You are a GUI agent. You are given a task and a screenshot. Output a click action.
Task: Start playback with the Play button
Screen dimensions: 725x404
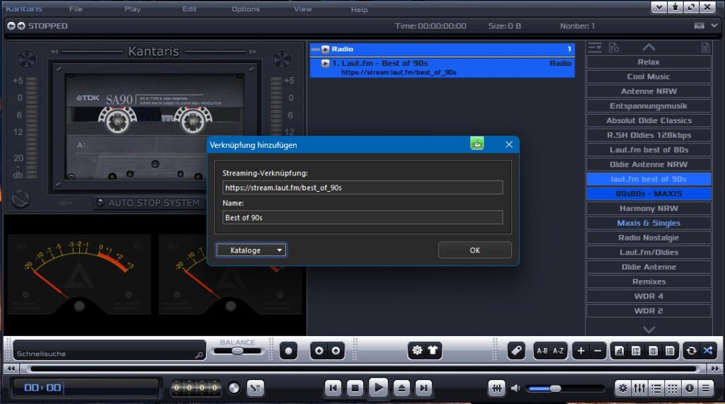click(x=378, y=387)
